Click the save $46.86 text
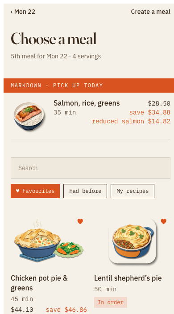This screenshot has width=174, height=314. (x=66, y=310)
